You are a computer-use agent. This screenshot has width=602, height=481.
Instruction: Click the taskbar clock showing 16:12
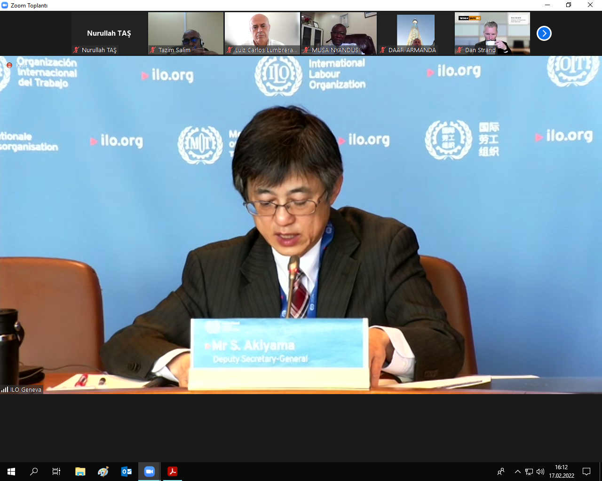click(x=562, y=472)
